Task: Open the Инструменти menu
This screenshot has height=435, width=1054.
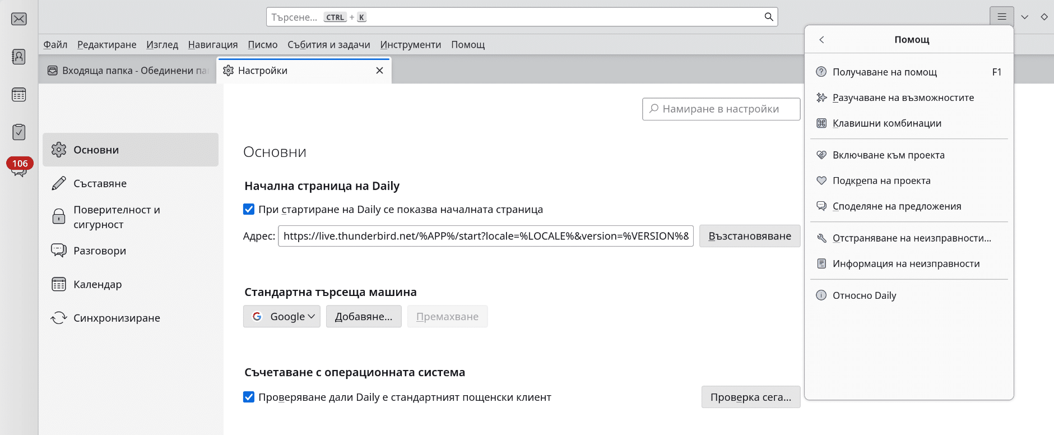Action: (411, 45)
